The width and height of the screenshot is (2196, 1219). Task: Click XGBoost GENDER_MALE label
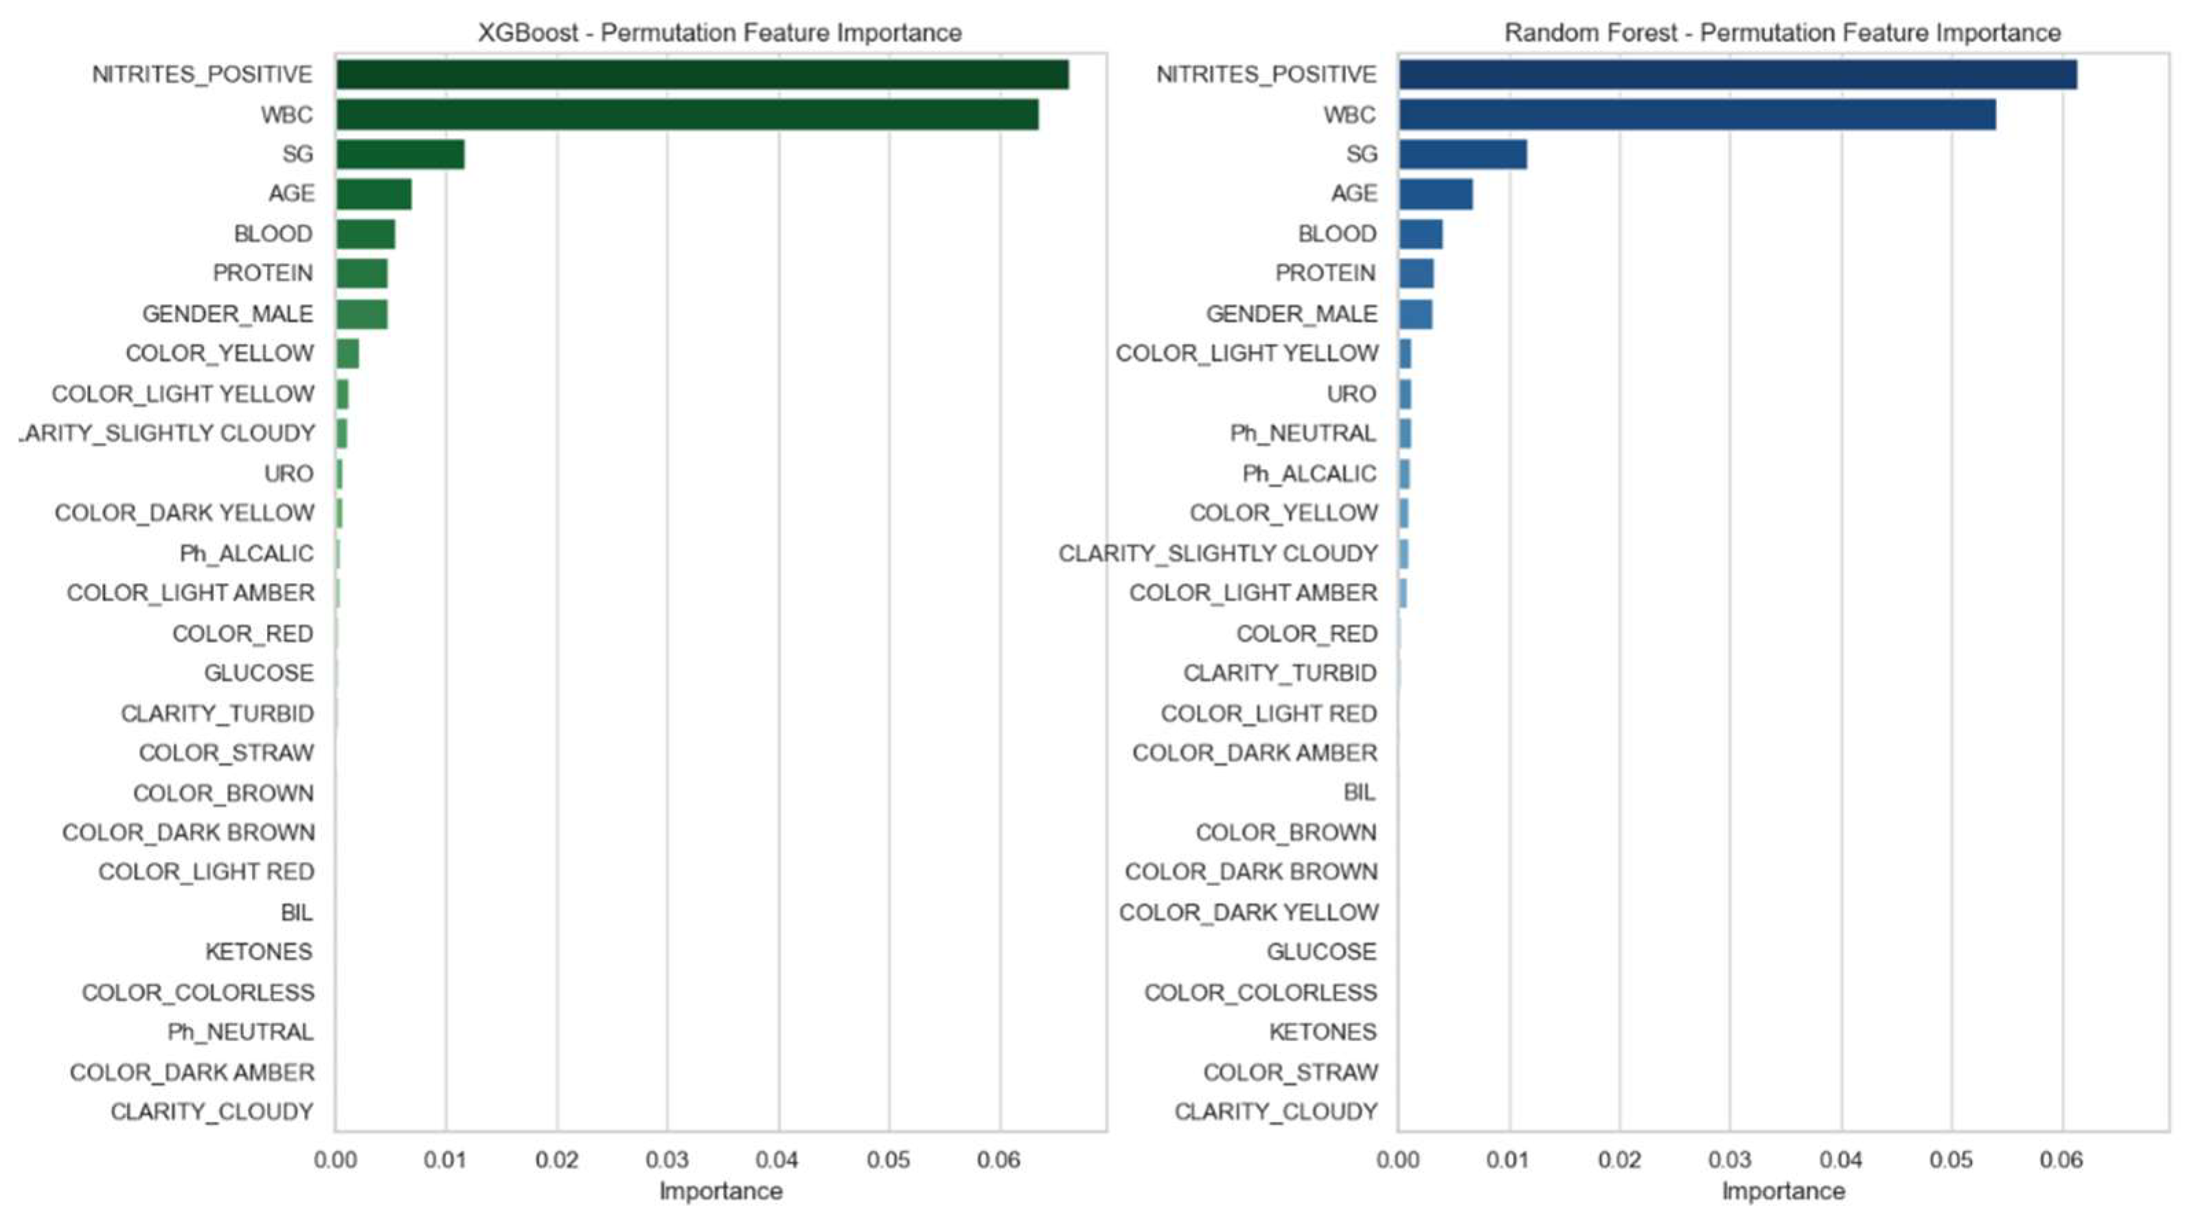[x=227, y=314]
